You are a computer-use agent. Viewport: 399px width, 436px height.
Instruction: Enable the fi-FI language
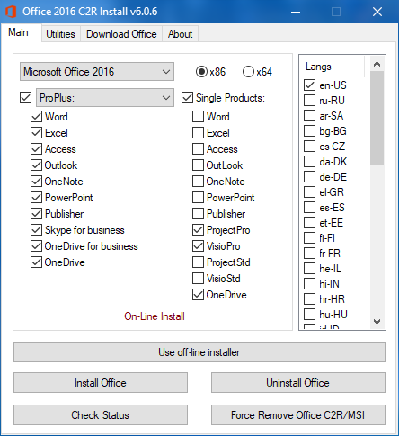309,238
